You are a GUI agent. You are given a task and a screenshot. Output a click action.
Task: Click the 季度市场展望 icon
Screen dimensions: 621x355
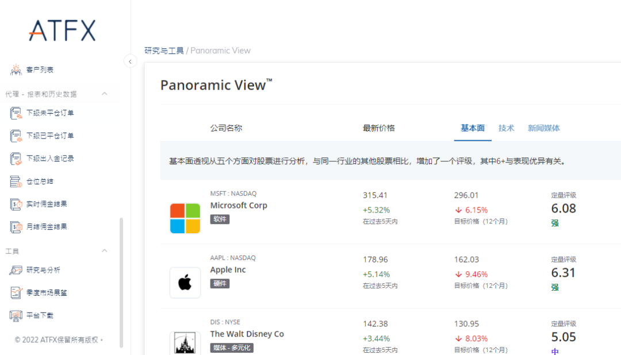point(16,293)
